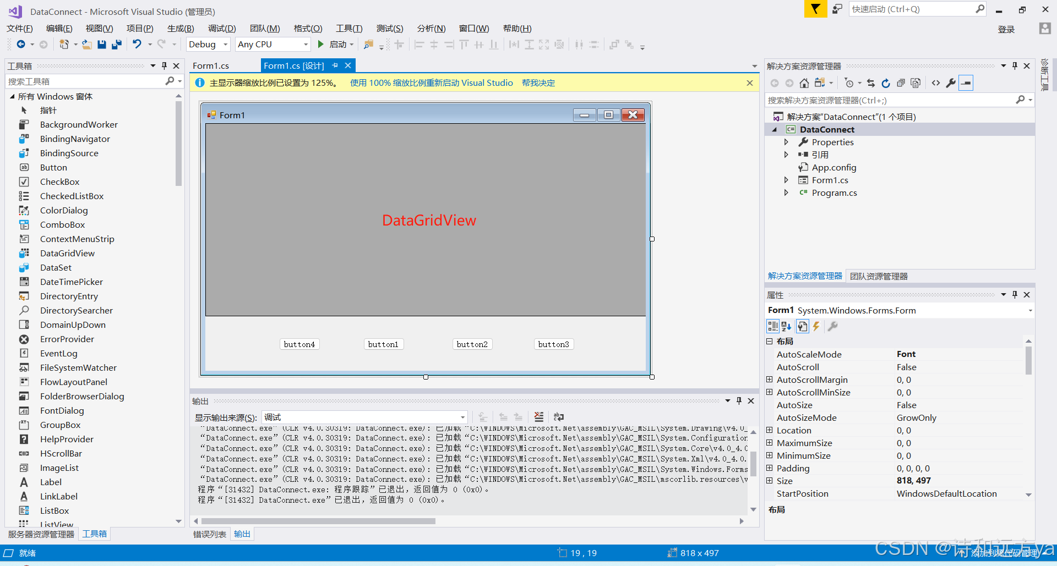Toggle Categorized view in Properties panel
Image resolution: width=1057 pixels, height=566 pixels.
pos(772,326)
